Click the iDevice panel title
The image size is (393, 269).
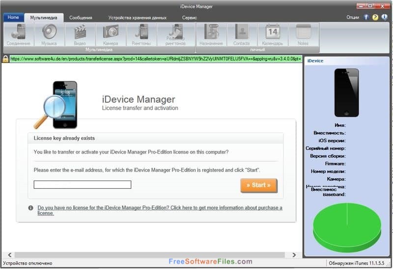(315, 60)
